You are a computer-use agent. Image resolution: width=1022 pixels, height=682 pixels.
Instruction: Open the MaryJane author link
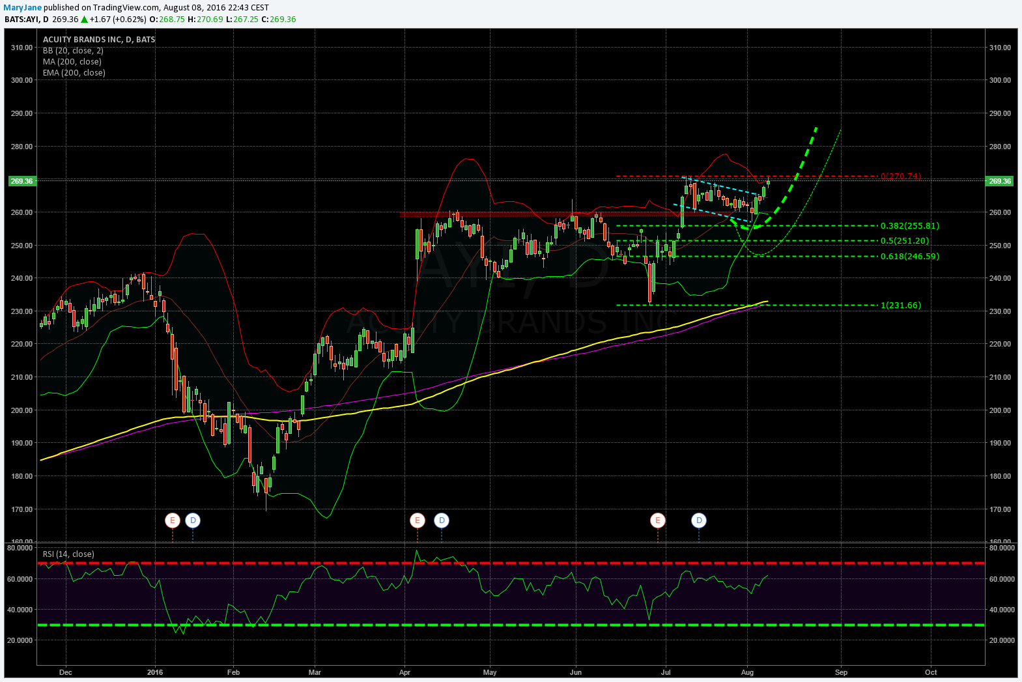pos(23,8)
